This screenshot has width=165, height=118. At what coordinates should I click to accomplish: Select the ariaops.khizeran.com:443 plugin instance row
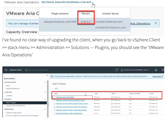[85, 24]
